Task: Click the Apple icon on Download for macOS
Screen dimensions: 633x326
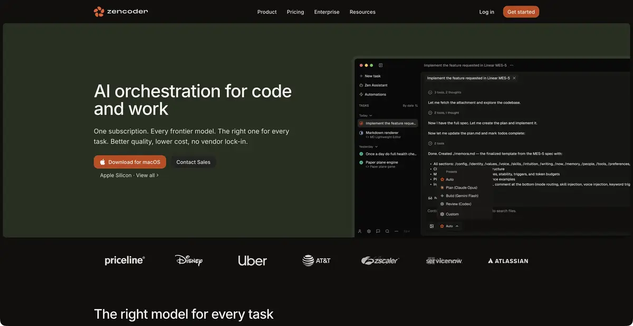Action: (103, 162)
